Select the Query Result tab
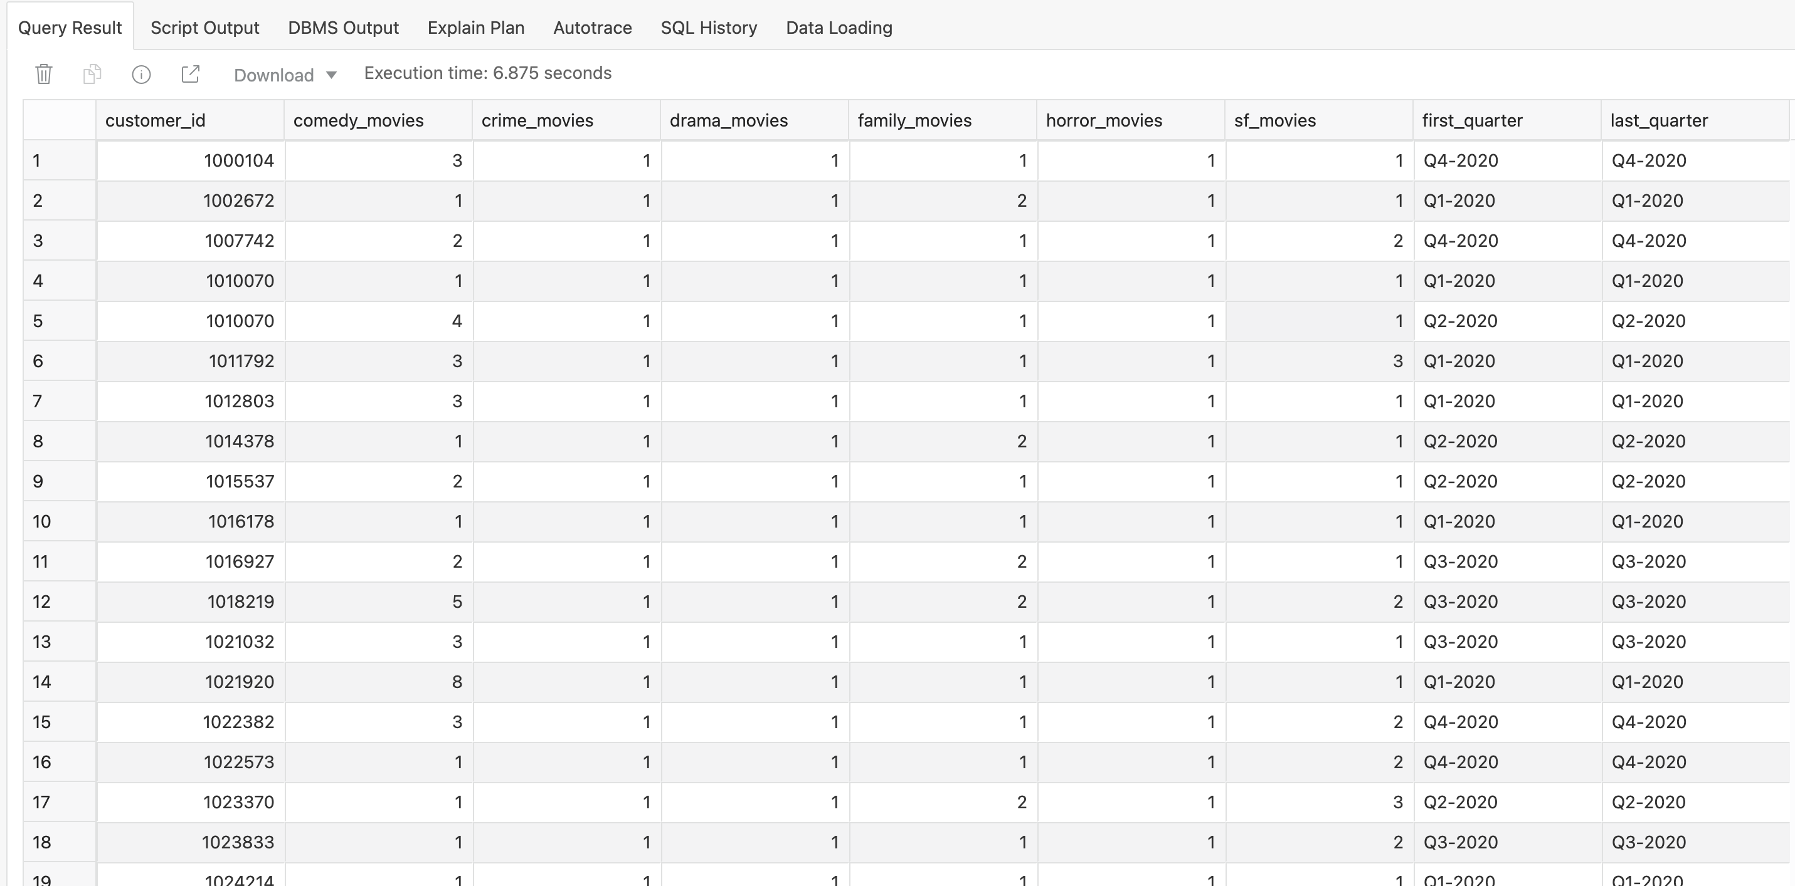The width and height of the screenshot is (1795, 886). click(x=70, y=28)
